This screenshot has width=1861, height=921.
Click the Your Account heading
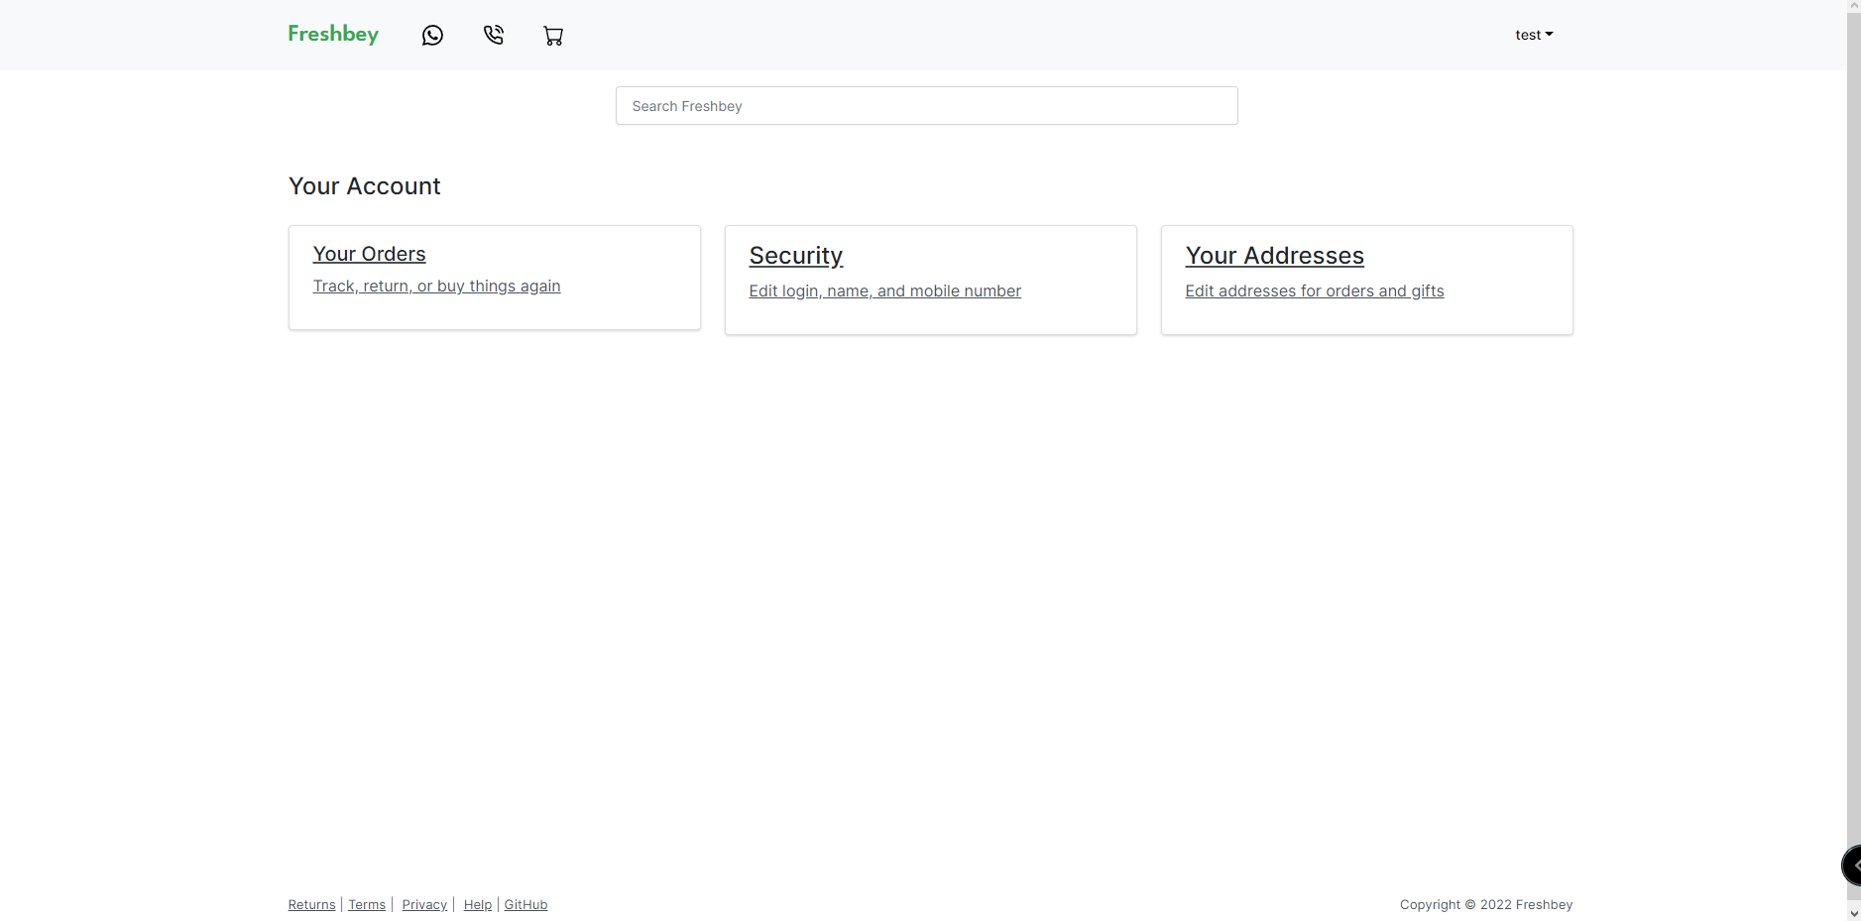click(x=364, y=186)
